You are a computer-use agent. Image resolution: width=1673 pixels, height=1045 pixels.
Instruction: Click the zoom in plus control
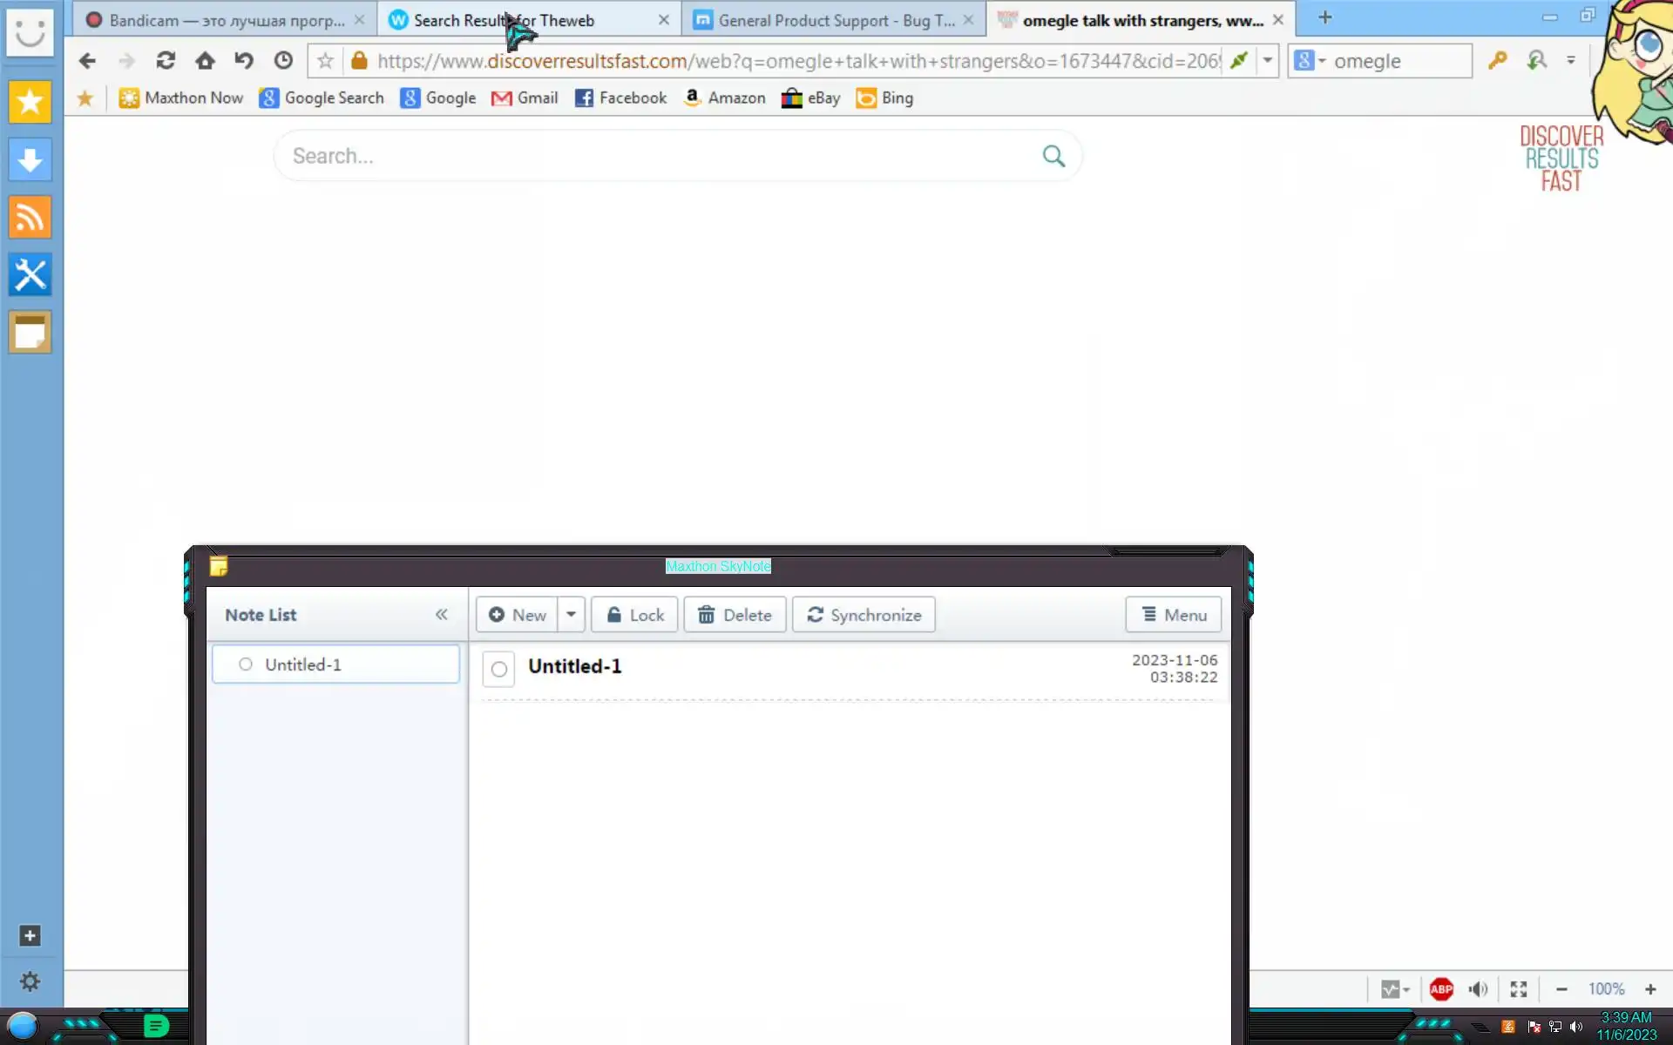tap(1650, 988)
